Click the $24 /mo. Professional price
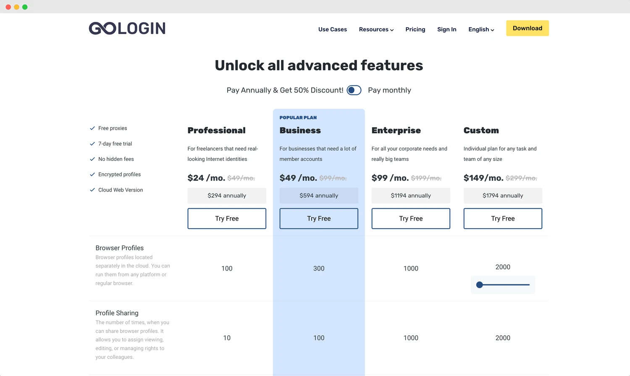 206,178
